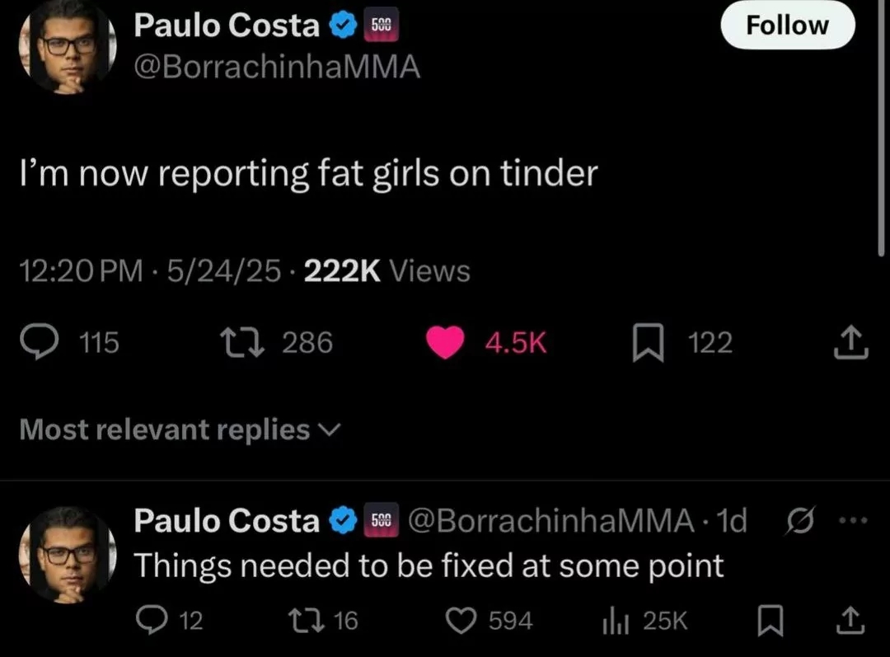890x657 pixels.
Task: Bookmark the main tweet showing 122
Action: tap(649, 342)
